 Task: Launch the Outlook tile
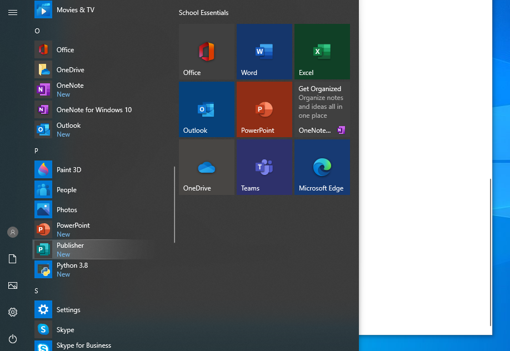[207, 109]
